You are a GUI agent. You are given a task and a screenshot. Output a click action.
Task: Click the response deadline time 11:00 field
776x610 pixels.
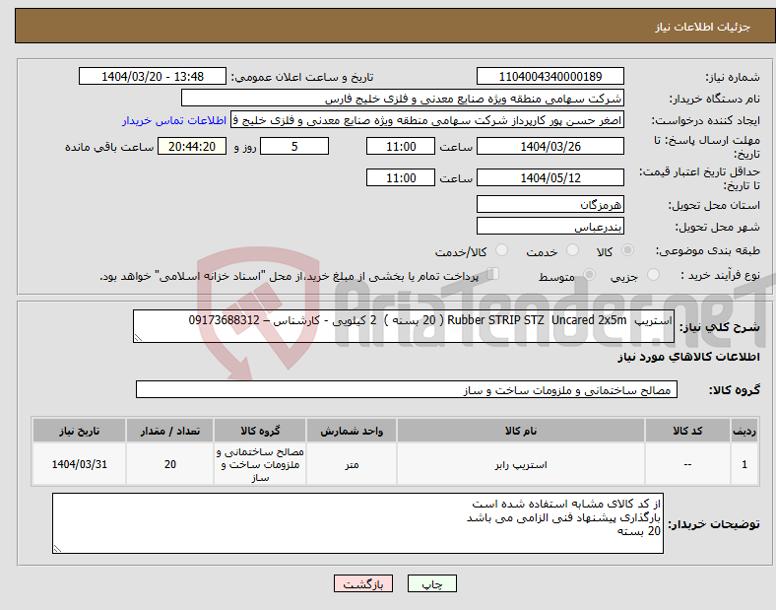401,147
